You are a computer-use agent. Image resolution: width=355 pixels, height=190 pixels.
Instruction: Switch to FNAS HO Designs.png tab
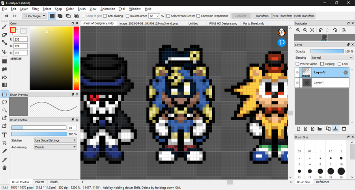point(223,23)
